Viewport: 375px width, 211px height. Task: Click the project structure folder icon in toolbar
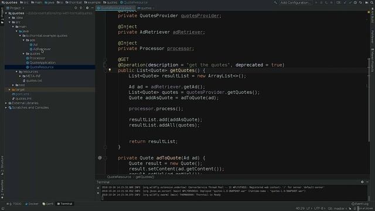pyautogui.click(x=367, y=2)
